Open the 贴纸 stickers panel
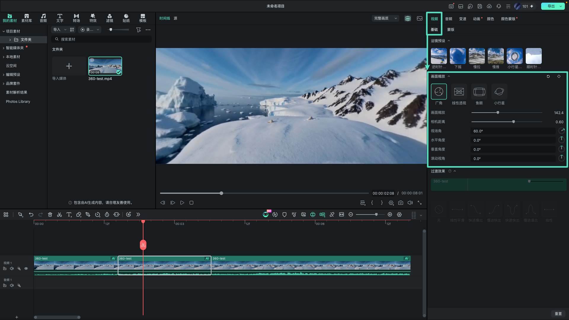The height and width of the screenshot is (320, 569). click(126, 18)
